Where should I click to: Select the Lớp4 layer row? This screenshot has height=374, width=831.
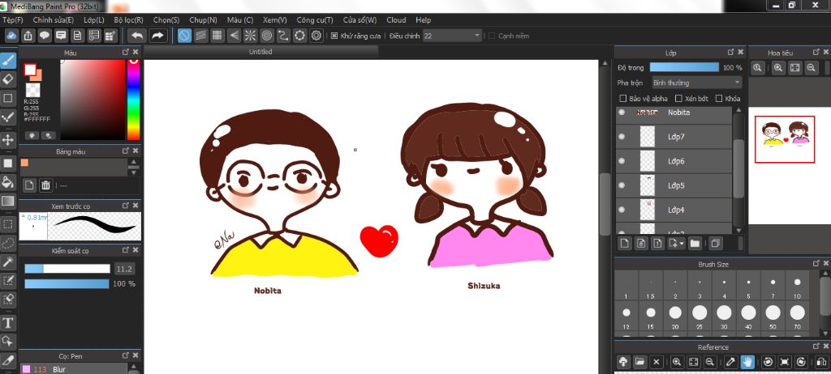[674, 210]
